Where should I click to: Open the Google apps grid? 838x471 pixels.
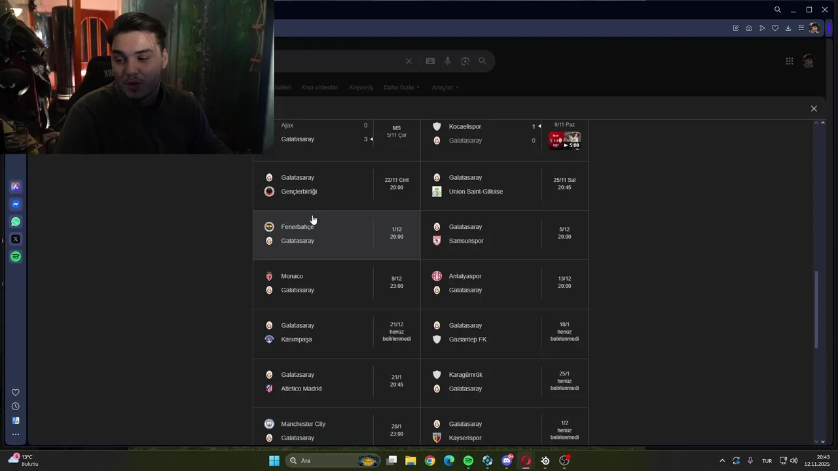[790, 61]
